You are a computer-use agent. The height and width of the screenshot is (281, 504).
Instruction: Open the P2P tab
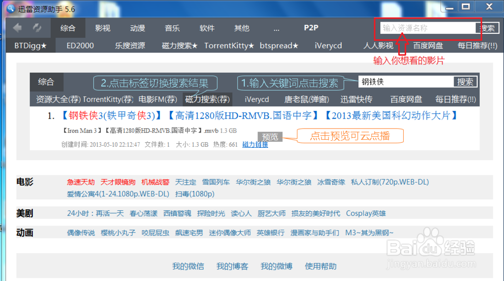tap(311, 28)
